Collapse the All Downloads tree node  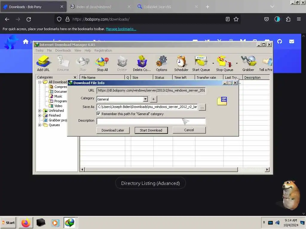(x=40, y=82)
